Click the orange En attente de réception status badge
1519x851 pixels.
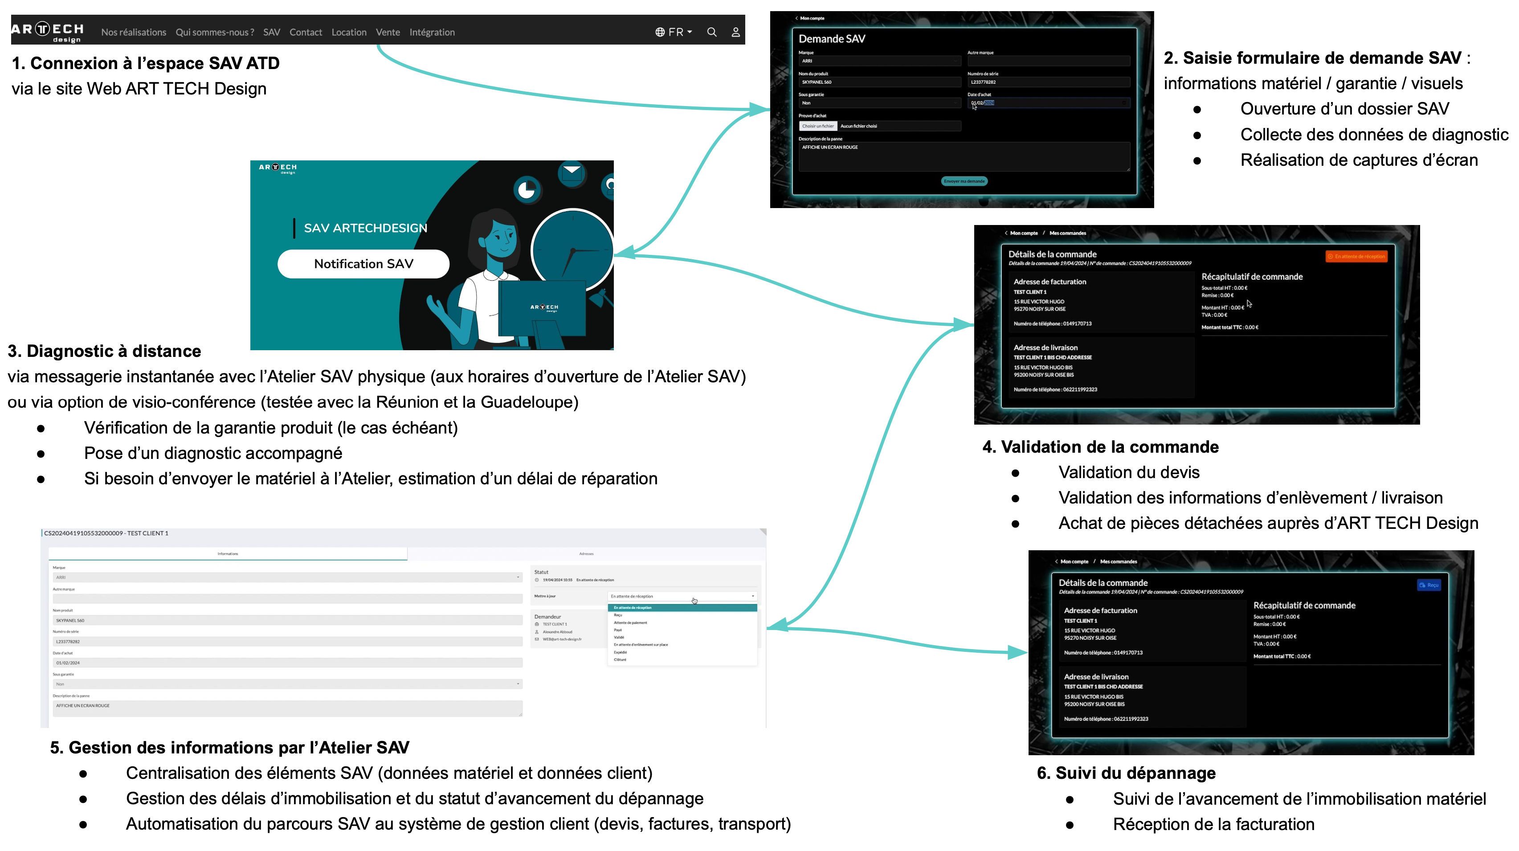[x=1356, y=257]
